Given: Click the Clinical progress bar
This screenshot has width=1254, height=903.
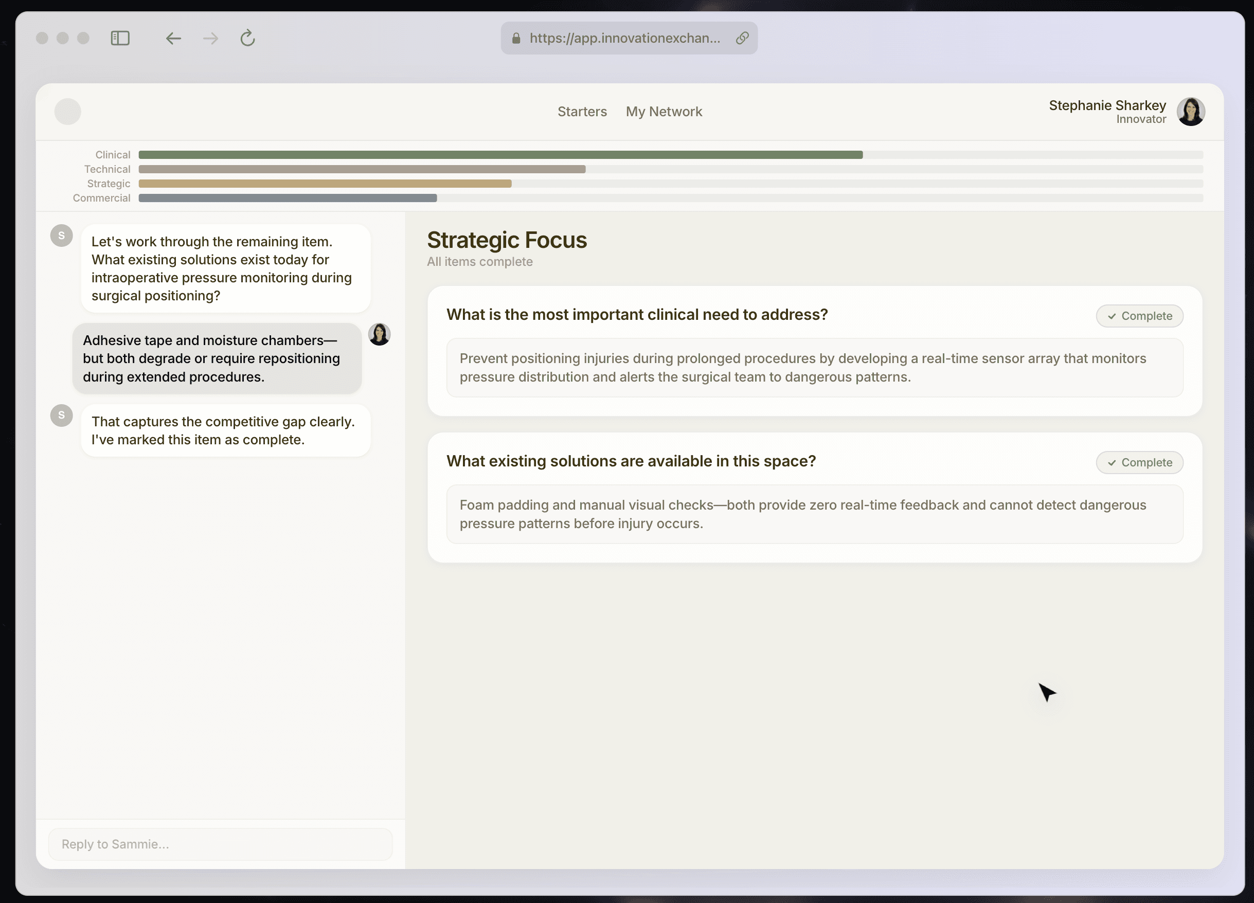Looking at the screenshot, I should coord(500,155).
